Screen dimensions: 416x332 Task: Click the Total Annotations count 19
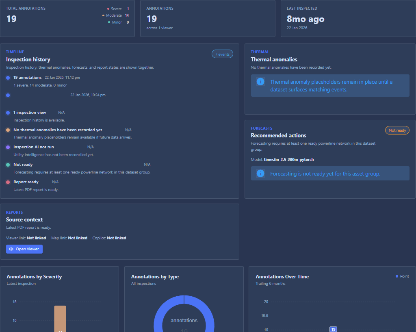coord(11,19)
